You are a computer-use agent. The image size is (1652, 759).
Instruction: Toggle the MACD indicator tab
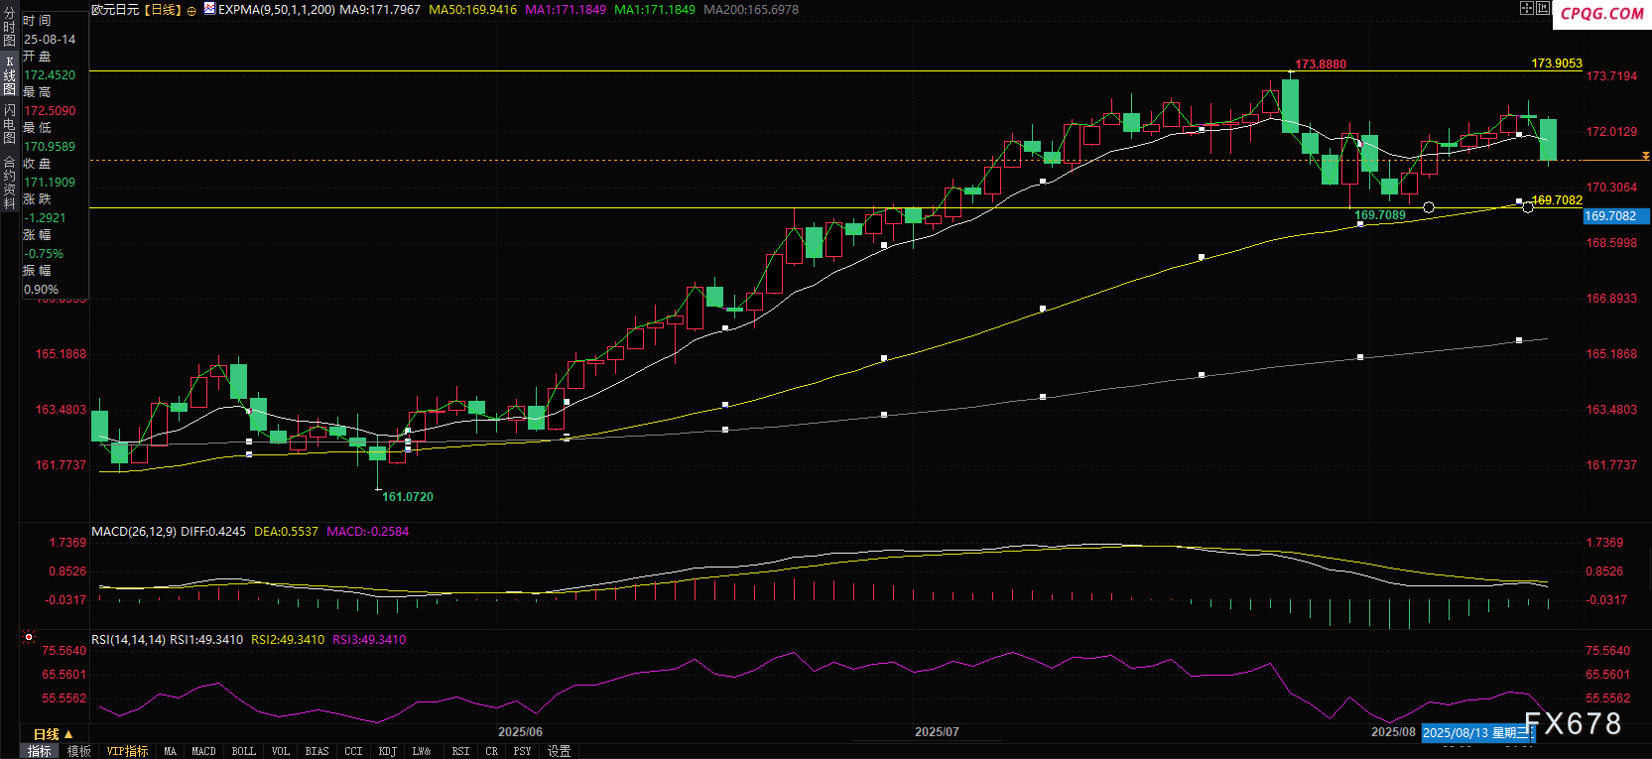coord(203,751)
